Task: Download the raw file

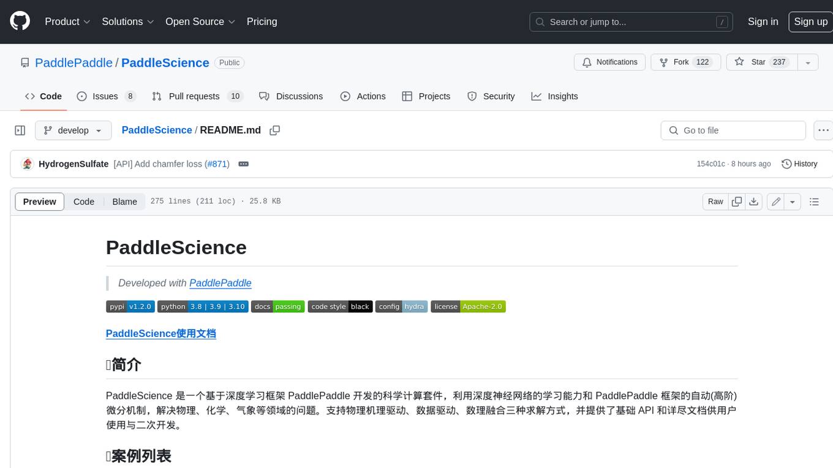Action: coord(754,202)
